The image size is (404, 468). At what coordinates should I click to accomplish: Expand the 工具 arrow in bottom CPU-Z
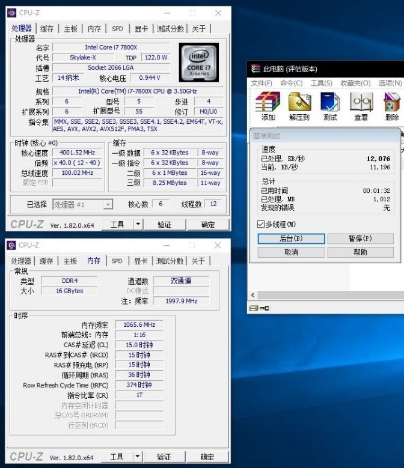(137, 457)
